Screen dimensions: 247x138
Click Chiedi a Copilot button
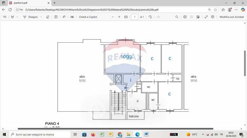88,17
